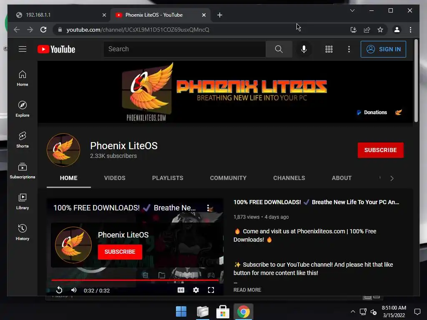Close the Phoenix LiteOS YouTube tab
Viewport: 427px width, 320px height.
coord(203,15)
